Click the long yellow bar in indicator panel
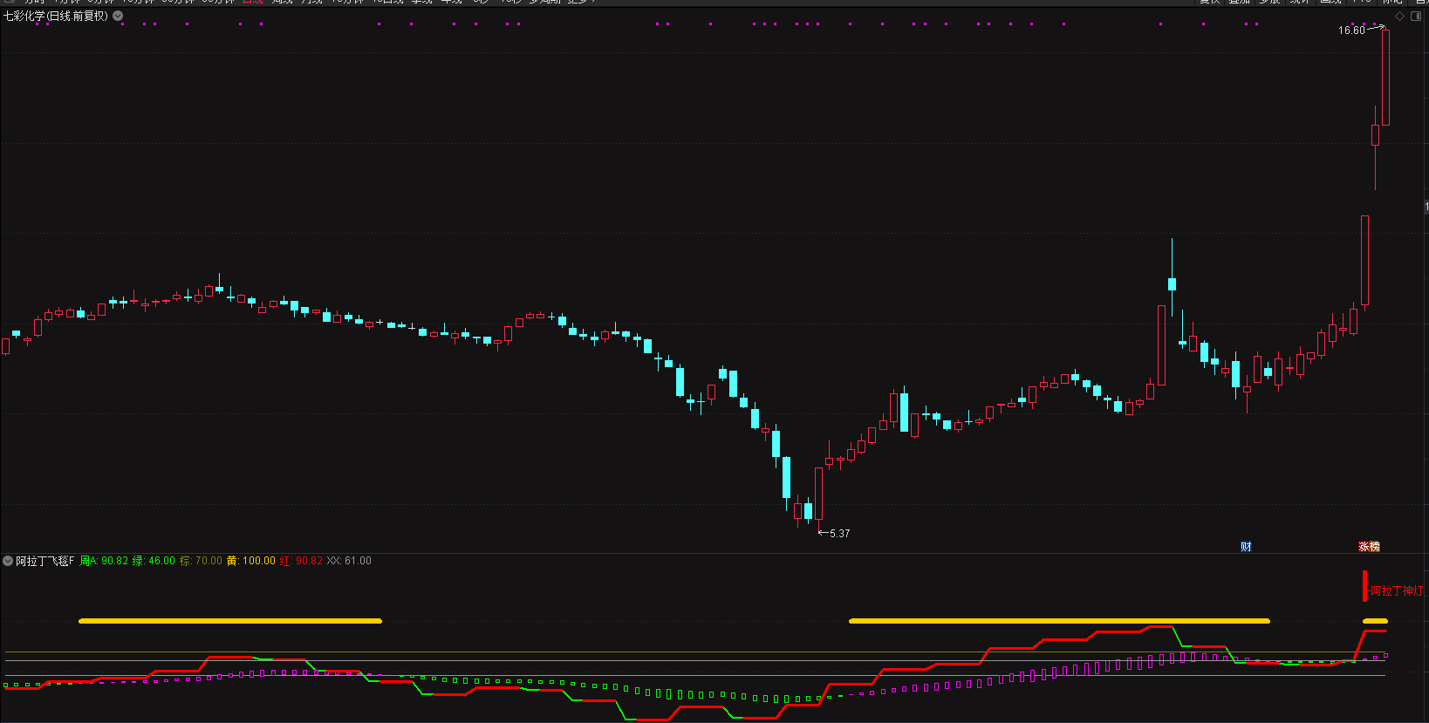 (1059, 621)
